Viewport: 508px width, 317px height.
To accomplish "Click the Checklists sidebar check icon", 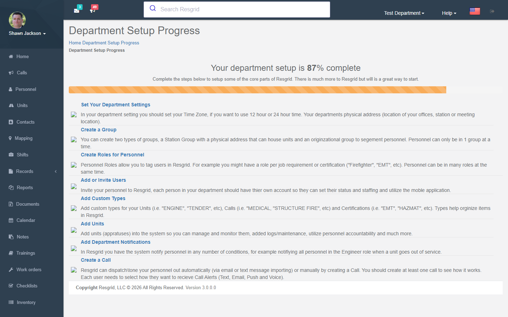I will coord(11,286).
